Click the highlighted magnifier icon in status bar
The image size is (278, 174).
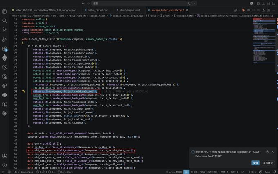coord(186,172)
